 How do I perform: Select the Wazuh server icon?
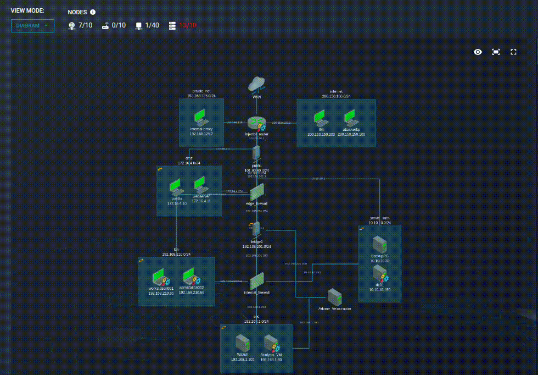pyautogui.click(x=243, y=343)
